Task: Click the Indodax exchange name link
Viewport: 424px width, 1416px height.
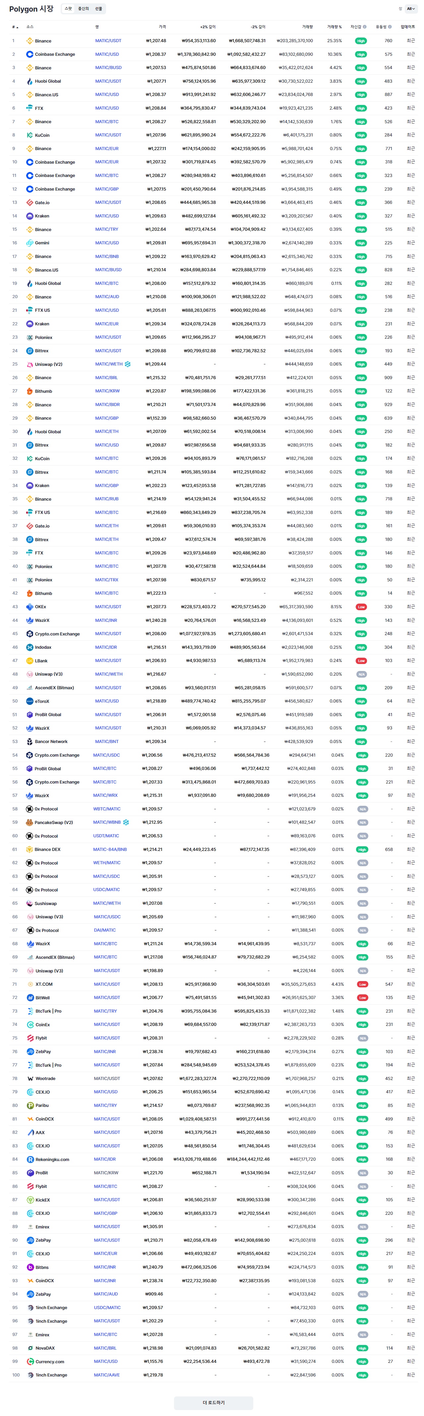Action: [x=43, y=647]
